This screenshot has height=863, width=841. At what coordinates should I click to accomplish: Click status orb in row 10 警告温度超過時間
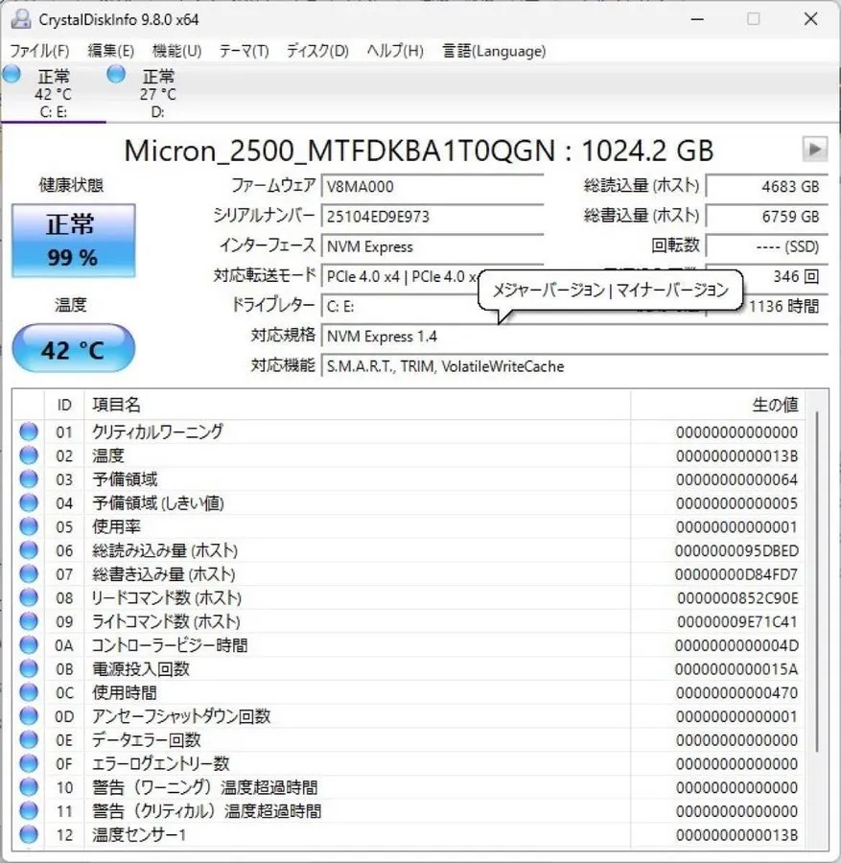point(29,786)
